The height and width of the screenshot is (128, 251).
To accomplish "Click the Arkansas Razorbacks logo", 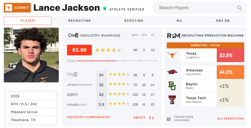I will coord(172,72).
